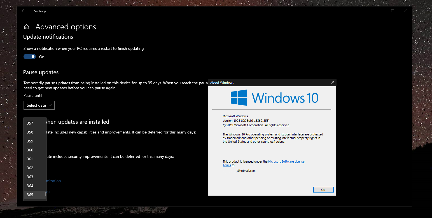Screen dimensions: 432x218
Task: Choose 365 from the deferral days list
Action: pos(30,194)
